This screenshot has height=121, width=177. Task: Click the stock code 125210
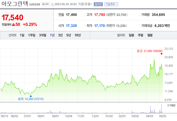click(34, 4)
